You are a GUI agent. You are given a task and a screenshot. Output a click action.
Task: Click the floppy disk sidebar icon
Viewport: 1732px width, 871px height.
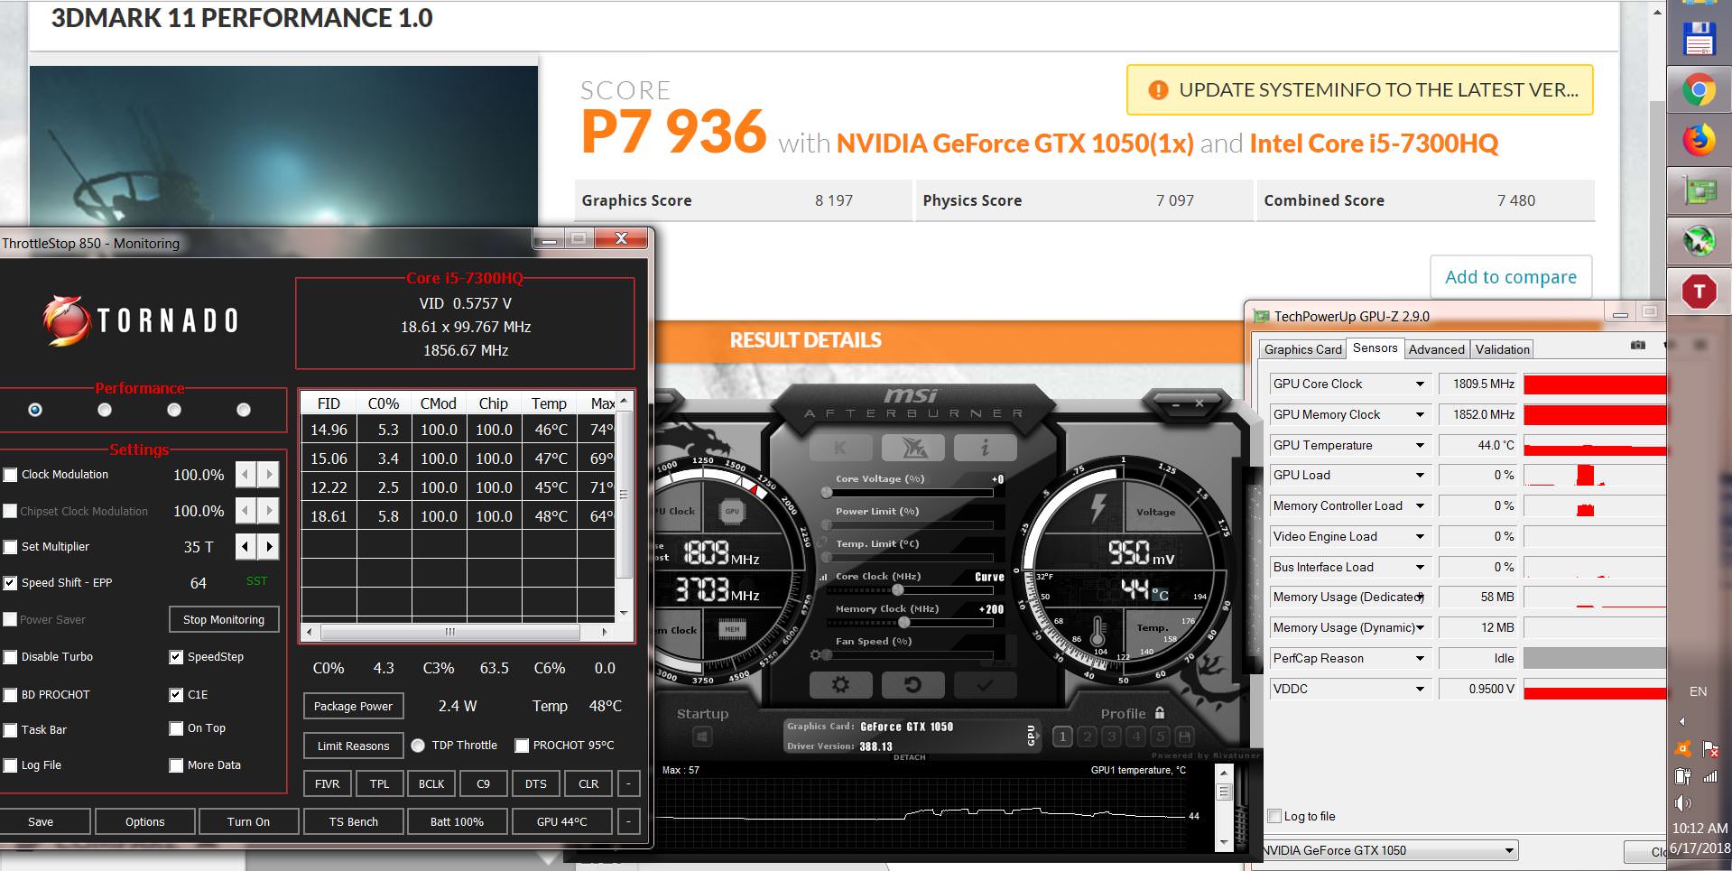(1699, 41)
